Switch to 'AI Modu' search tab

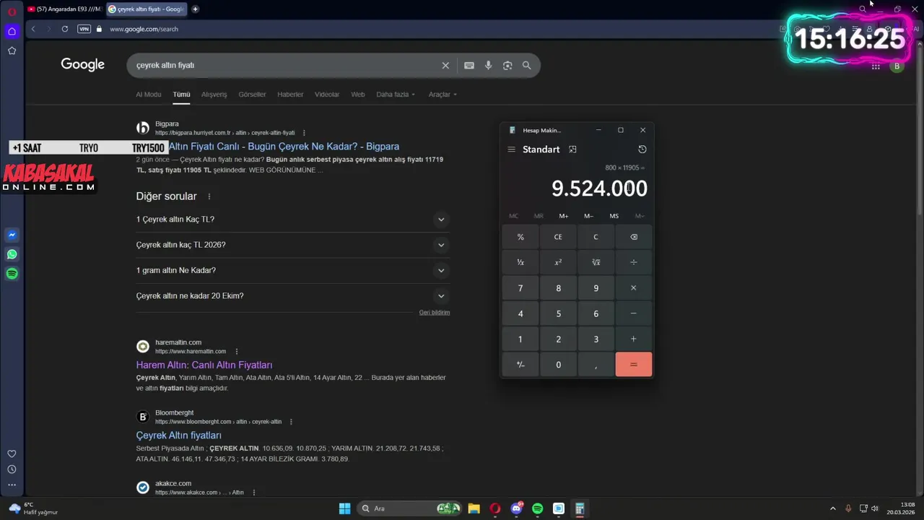149,95
